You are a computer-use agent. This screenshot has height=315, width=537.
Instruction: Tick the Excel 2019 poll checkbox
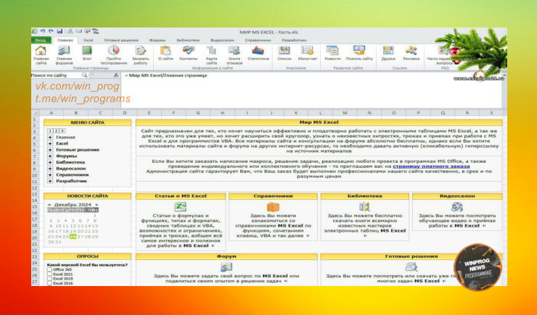(x=49, y=279)
